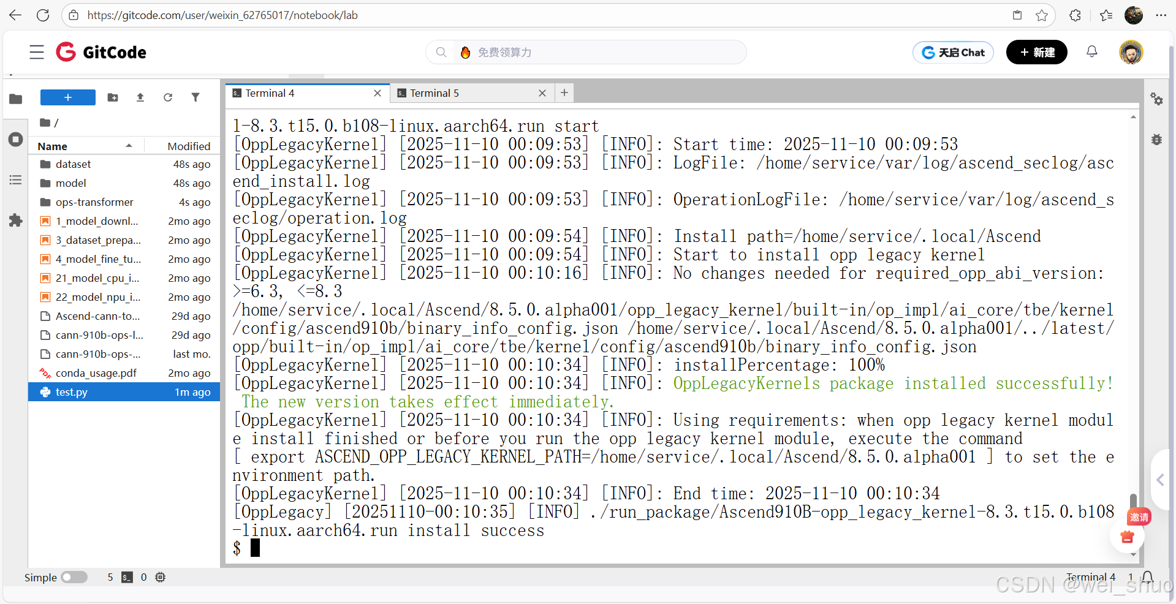Open property inspector gears icon
This screenshot has width=1176, height=604.
[x=1156, y=99]
